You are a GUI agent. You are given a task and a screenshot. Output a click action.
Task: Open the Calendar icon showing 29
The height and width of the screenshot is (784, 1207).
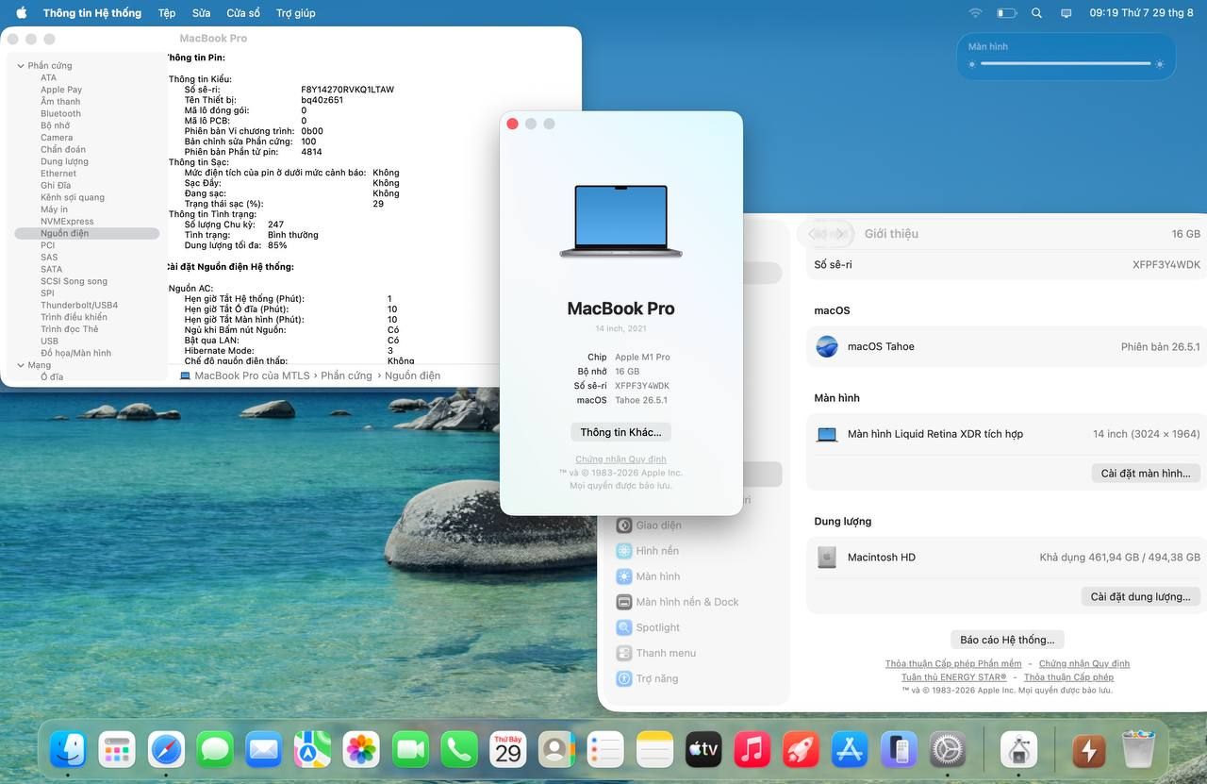508,750
